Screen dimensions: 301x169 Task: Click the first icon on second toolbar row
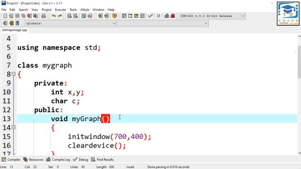click(x=5, y=23)
